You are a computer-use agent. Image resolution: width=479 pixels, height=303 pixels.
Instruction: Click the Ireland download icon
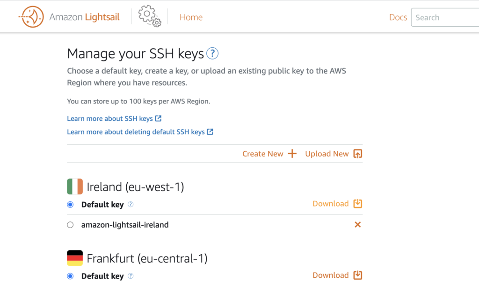(x=358, y=204)
